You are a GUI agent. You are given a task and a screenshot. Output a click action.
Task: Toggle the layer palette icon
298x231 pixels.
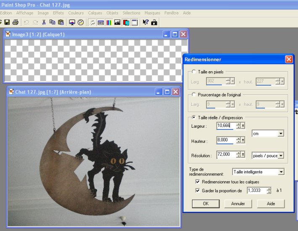pyautogui.click(x=126, y=22)
